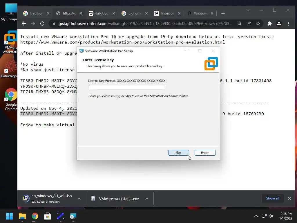
Task: Minimize the VMware Workstation Pro Setup dialog
Action: tap(186, 51)
